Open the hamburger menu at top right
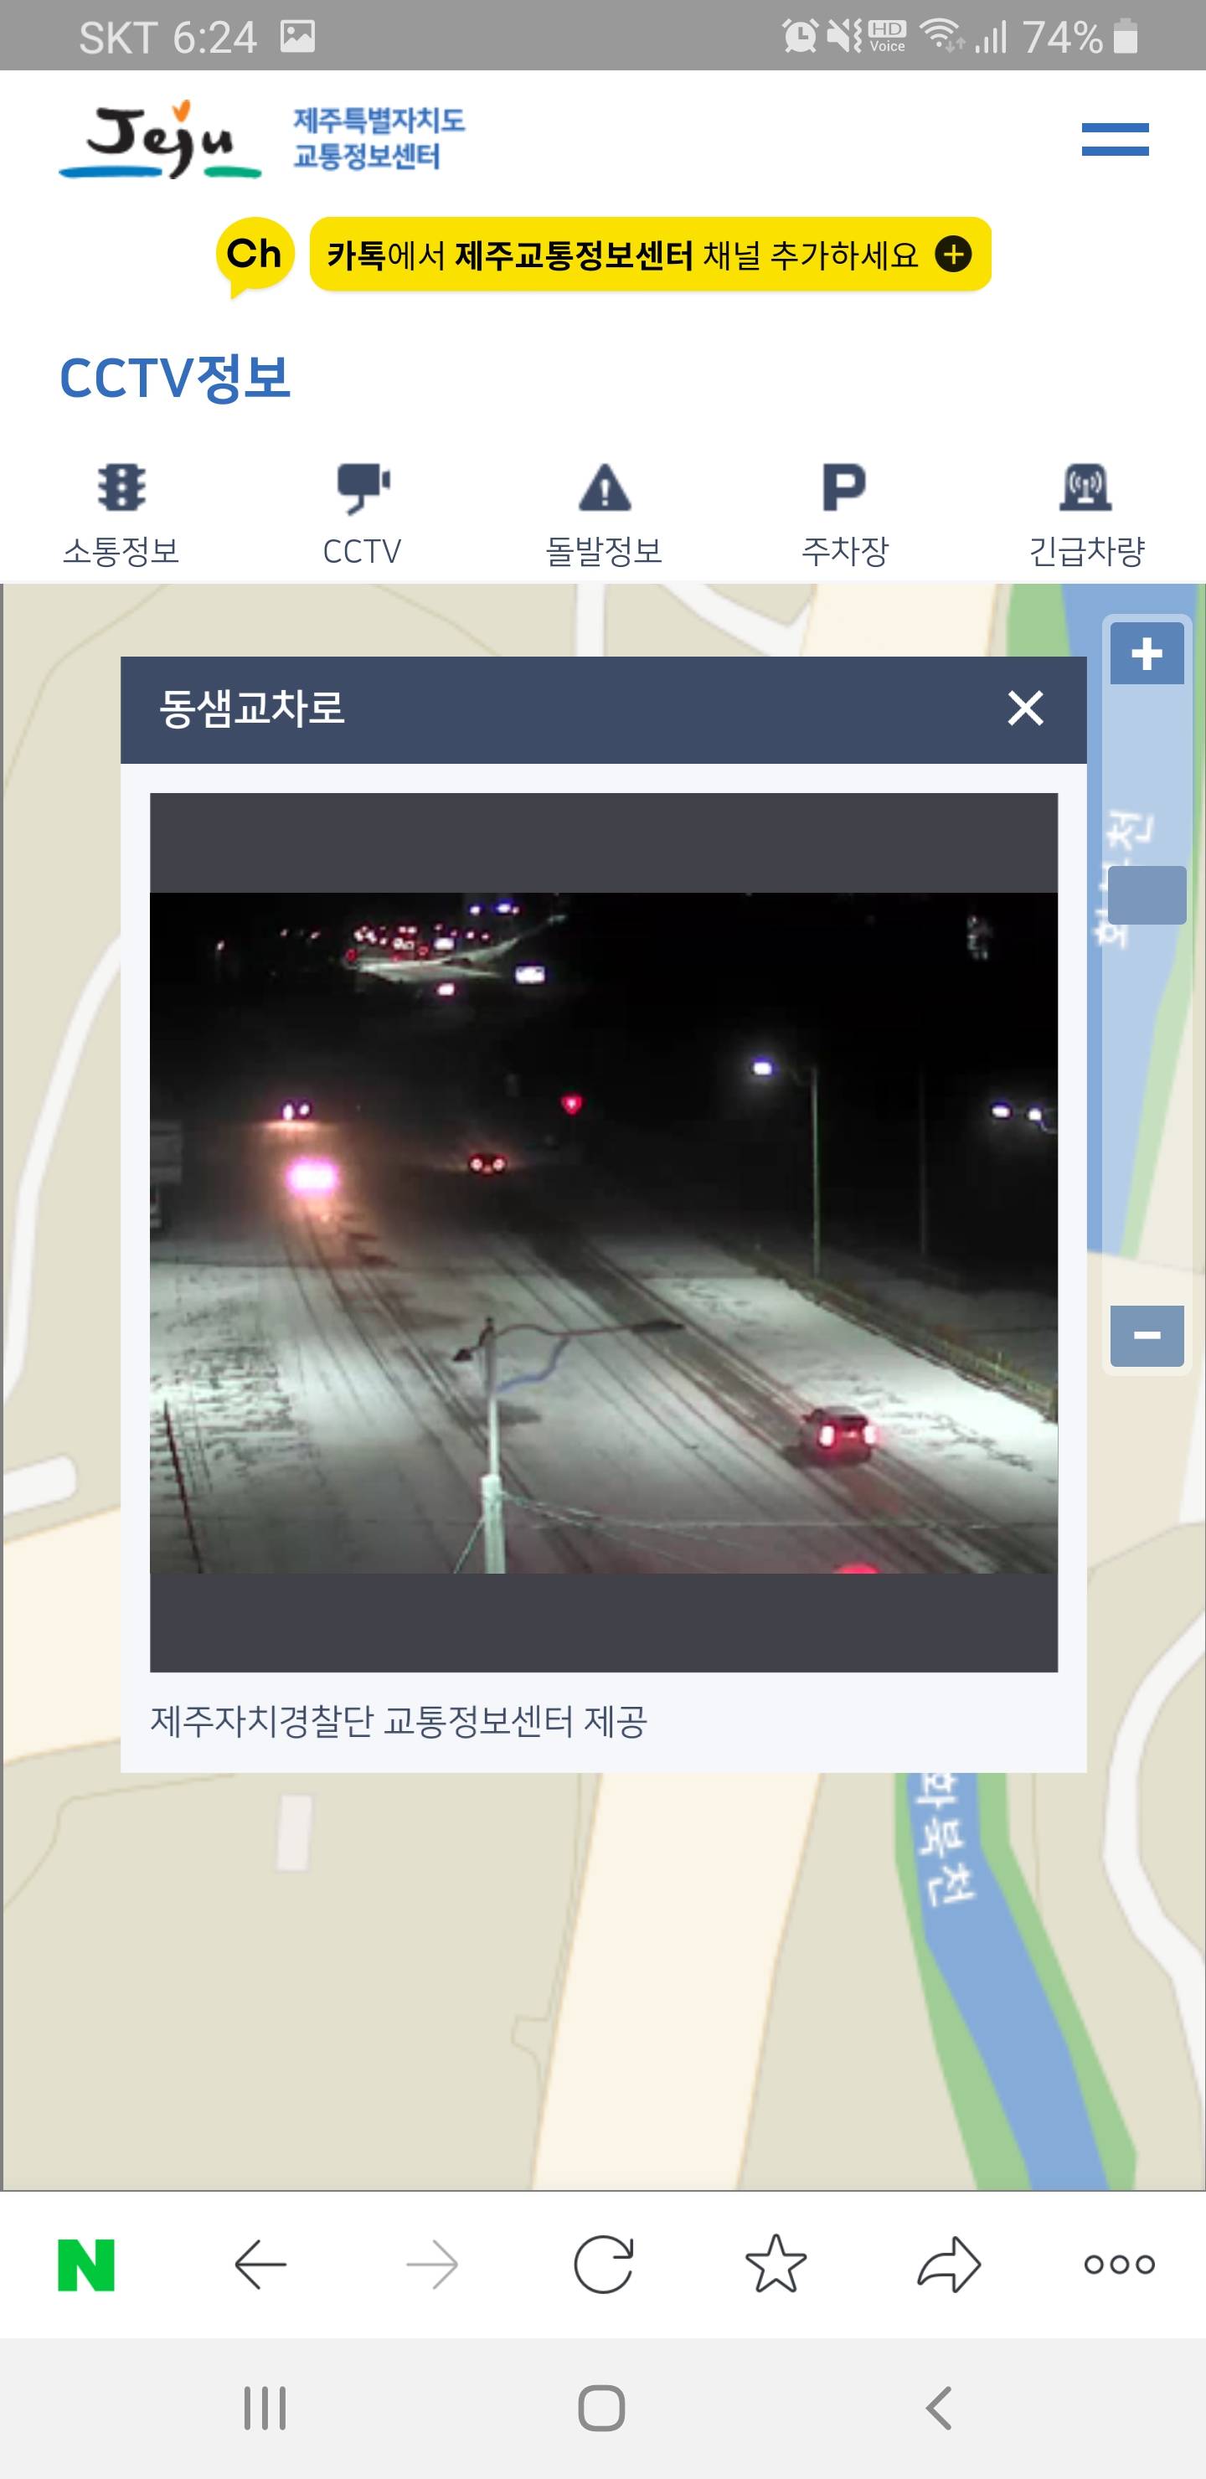 click(1115, 140)
